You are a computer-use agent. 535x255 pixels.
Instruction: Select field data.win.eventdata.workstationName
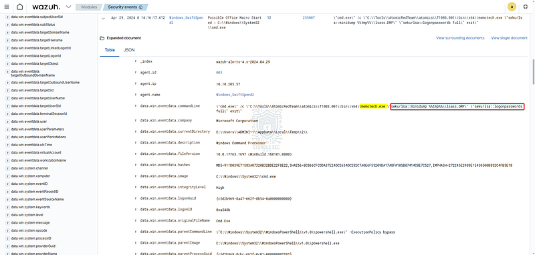38,160
